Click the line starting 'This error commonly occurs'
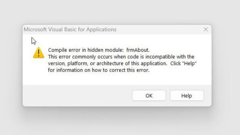This screenshot has height=135, width=240. point(121,57)
